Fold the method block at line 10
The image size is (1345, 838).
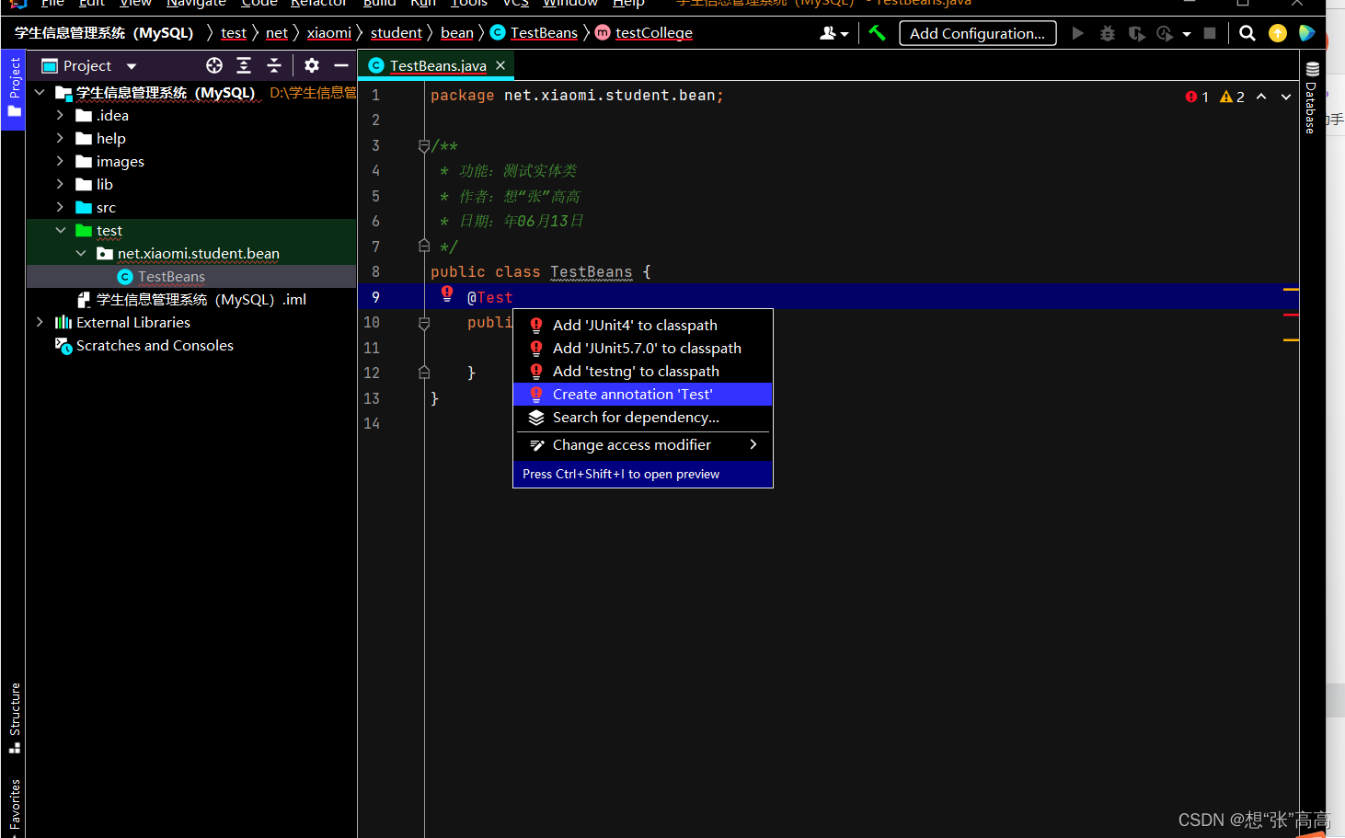click(424, 323)
